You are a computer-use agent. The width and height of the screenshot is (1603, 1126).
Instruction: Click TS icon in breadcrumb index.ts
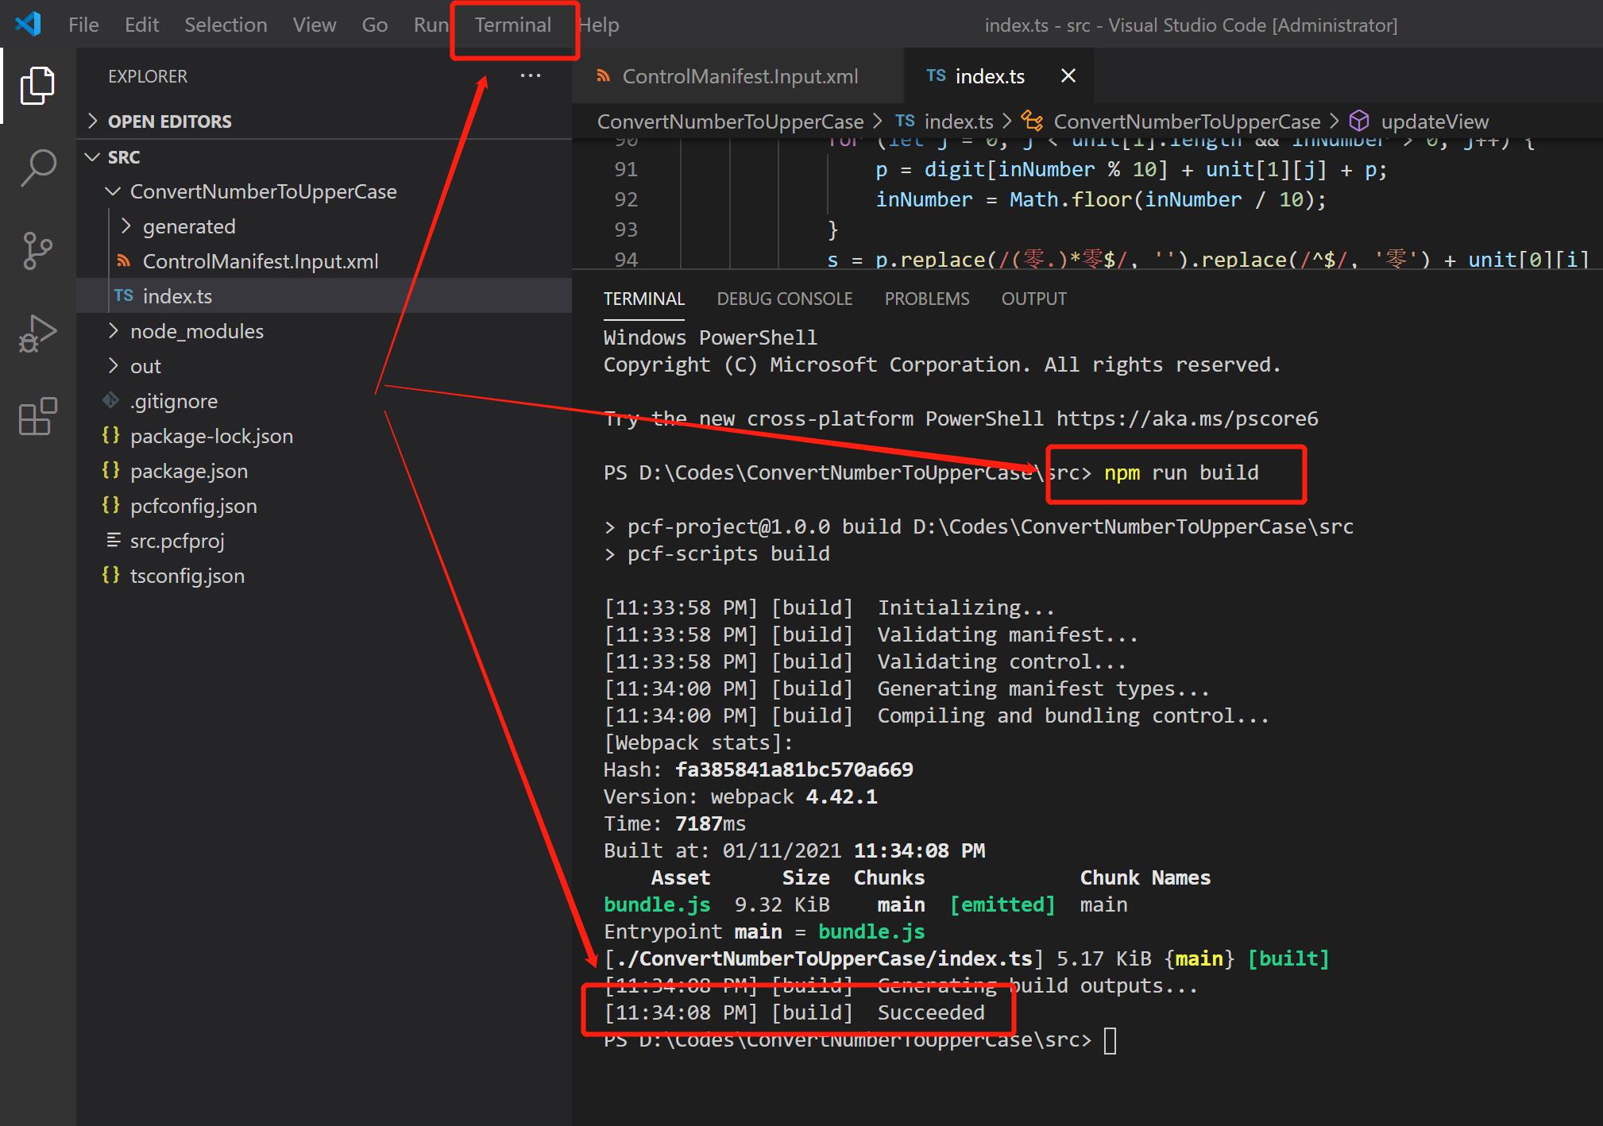click(905, 121)
